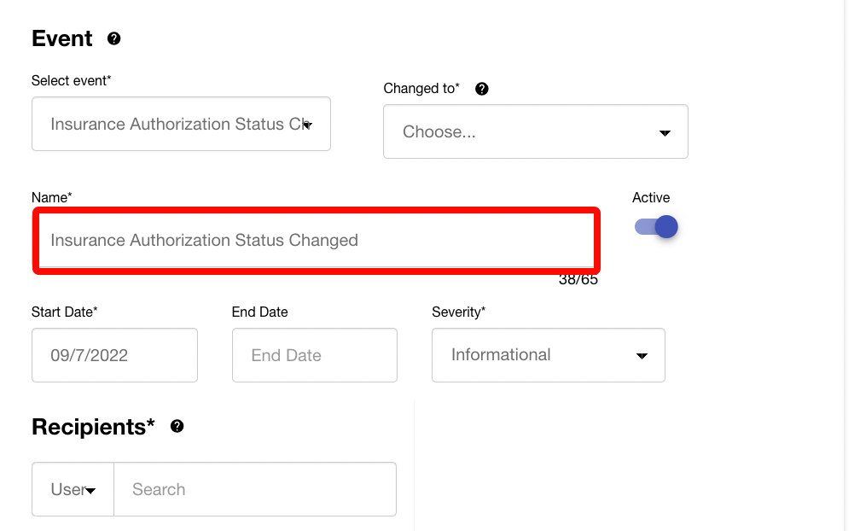Open the Informational severity dropdown
860x531 pixels.
[x=547, y=355]
